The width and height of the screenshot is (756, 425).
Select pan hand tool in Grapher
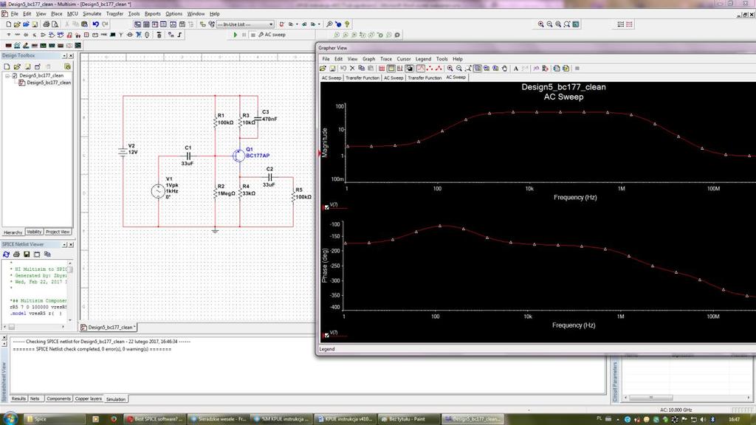[x=504, y=69]
